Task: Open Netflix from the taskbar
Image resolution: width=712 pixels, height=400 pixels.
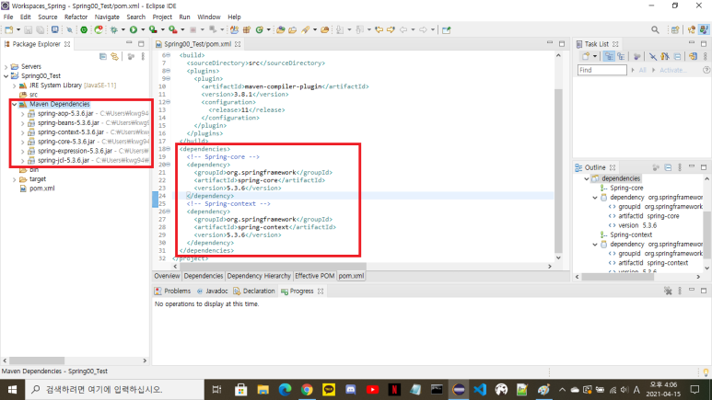Action: [394, 390]
